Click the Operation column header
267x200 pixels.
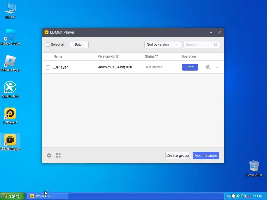(x=189, y=57)
